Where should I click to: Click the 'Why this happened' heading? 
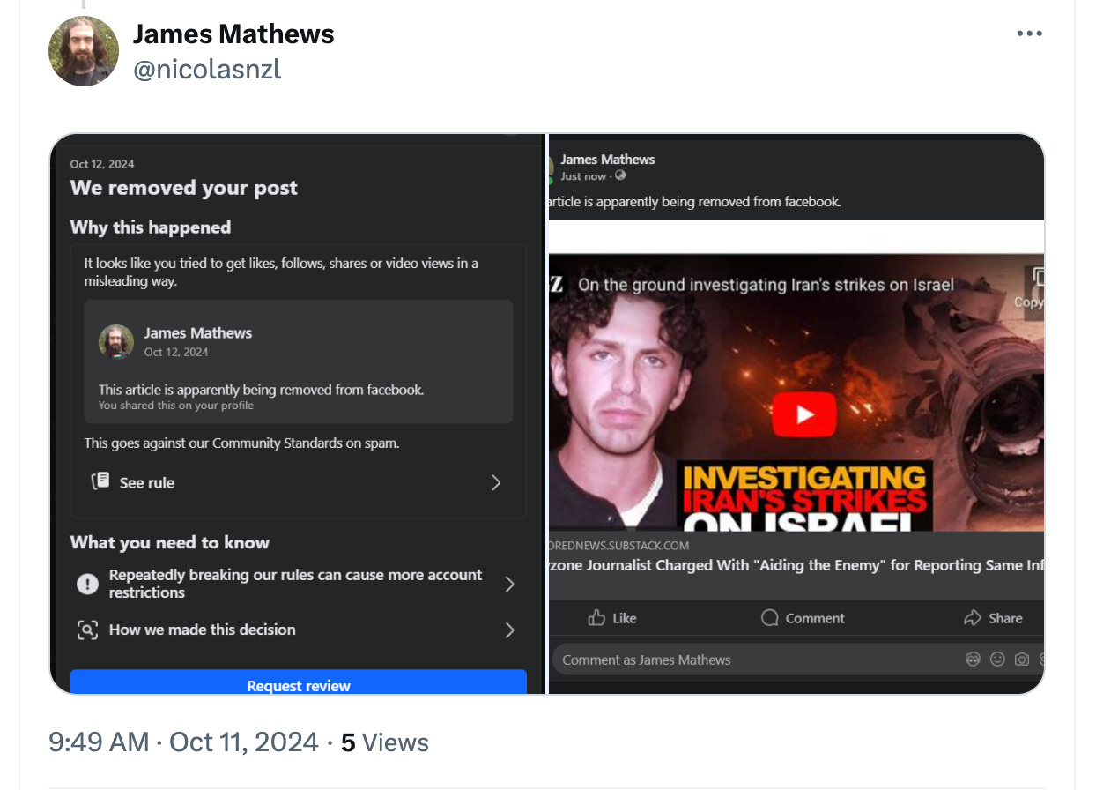151,227
